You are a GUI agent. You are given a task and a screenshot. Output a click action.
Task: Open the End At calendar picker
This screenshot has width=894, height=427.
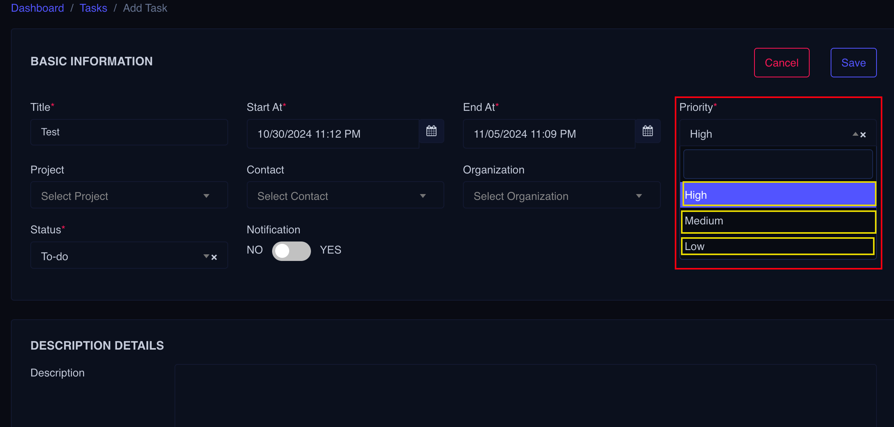tap(648, 131)
